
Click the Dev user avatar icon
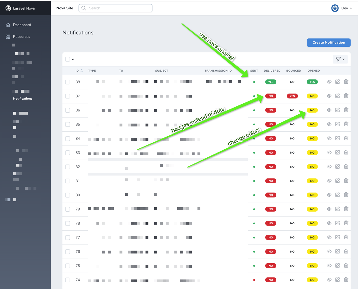(335, 8)
